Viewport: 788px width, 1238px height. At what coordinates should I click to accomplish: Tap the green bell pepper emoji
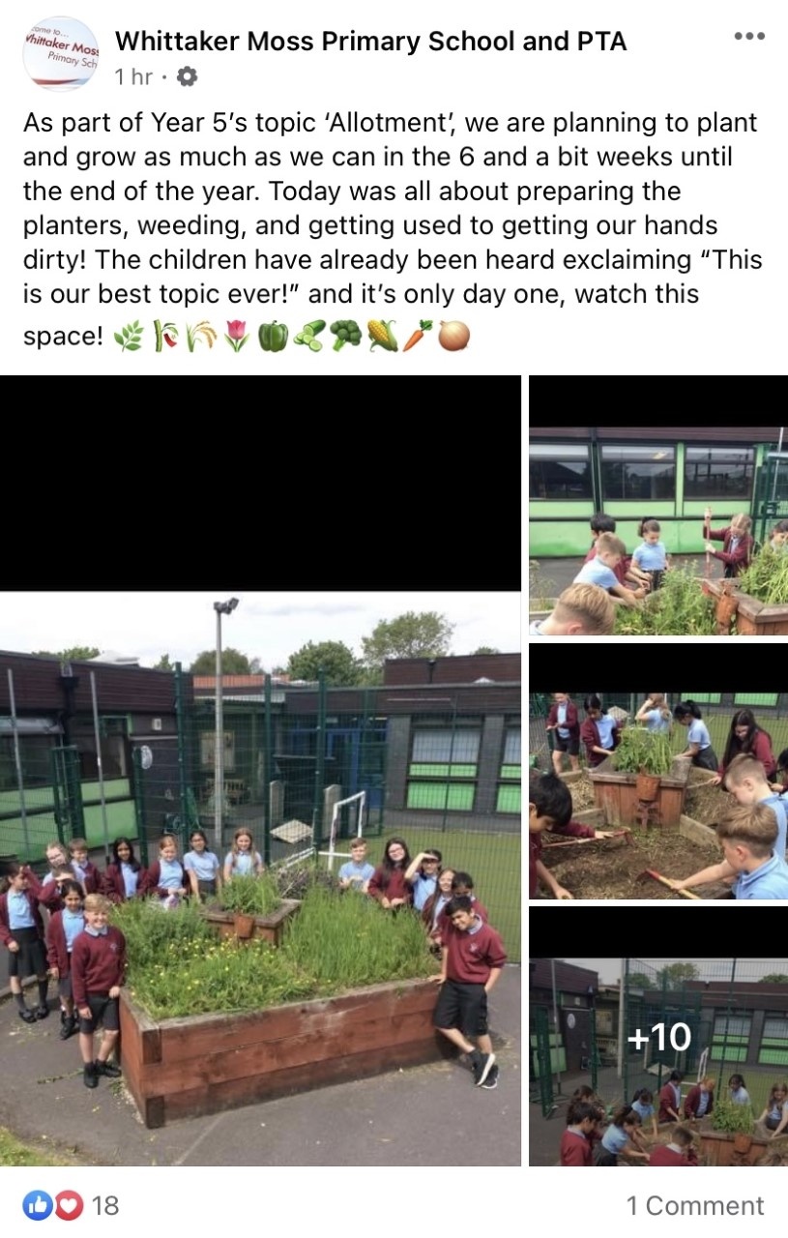click(274, 337)
